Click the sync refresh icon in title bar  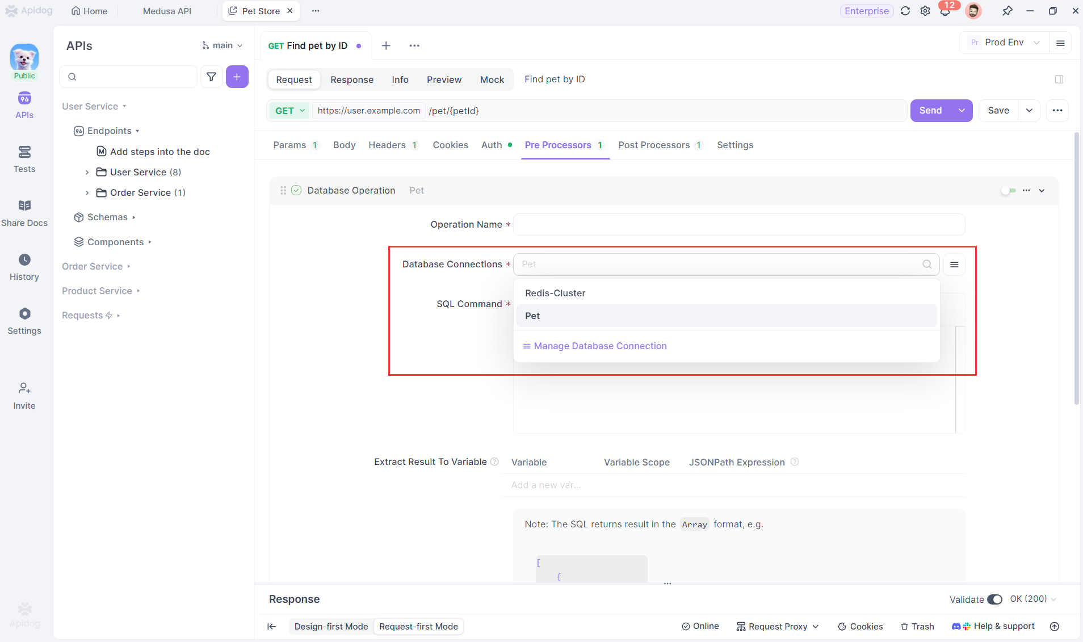point(905,11)
